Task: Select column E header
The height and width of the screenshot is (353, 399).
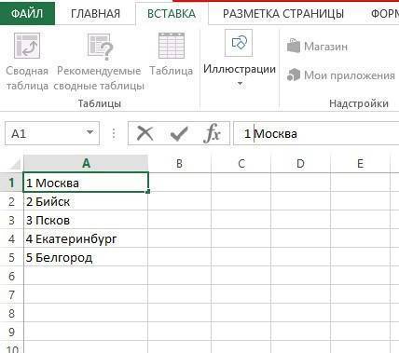Action: 360,163
